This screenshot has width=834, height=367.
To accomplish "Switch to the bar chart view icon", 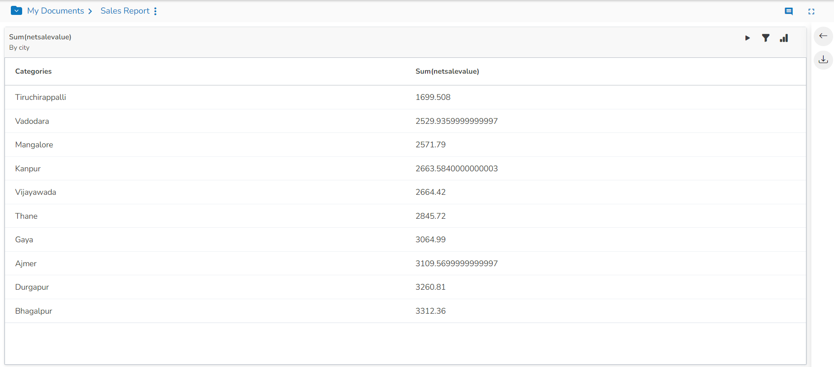I will click(x=784, y=38).
